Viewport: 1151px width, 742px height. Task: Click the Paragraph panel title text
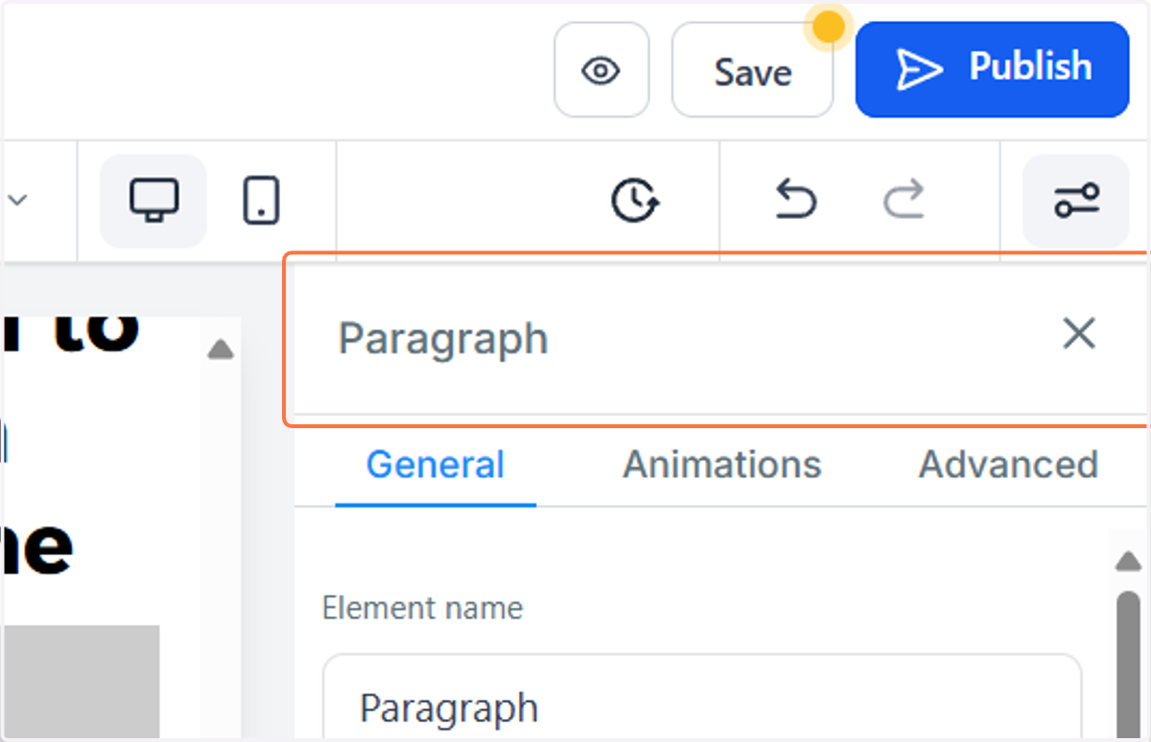tap(443, 339)
